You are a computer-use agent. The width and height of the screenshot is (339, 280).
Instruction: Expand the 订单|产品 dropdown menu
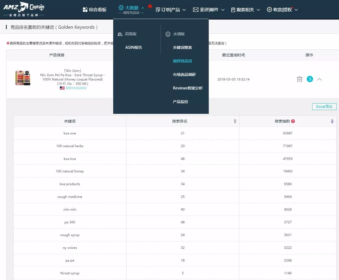pyautogui.click(x=171, y=10)
